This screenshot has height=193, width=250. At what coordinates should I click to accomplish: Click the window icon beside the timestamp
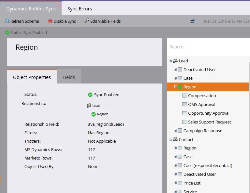[192, 21]
